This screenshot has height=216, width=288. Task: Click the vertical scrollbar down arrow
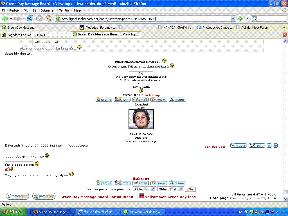click(x=285, y=199)
